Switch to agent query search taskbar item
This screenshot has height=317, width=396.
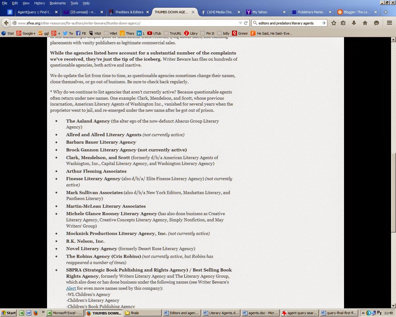(x=299, y=313)
